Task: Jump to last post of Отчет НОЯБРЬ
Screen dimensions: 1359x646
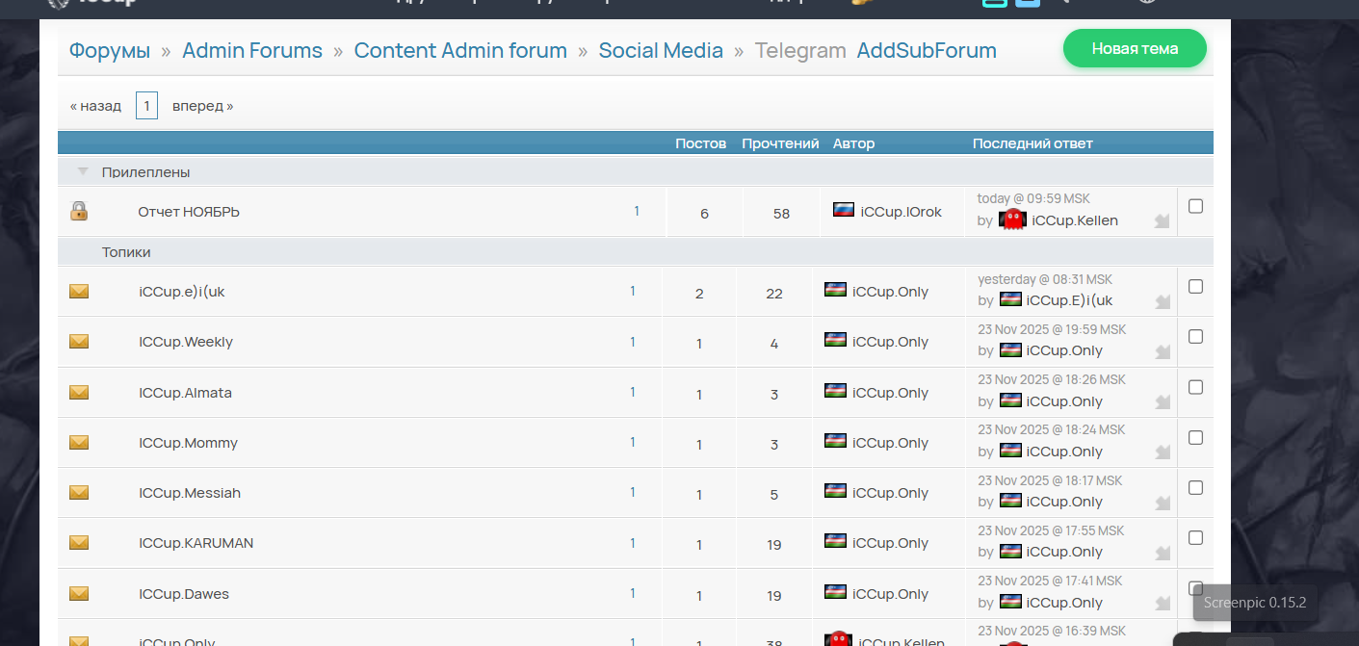Action: click(x=1162, y=221)
